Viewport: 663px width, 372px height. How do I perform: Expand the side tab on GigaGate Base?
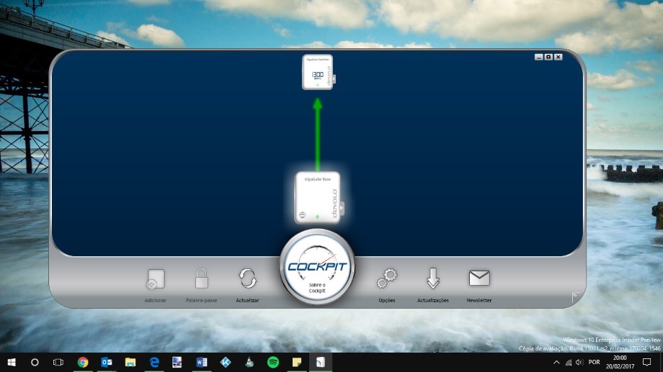343,208
